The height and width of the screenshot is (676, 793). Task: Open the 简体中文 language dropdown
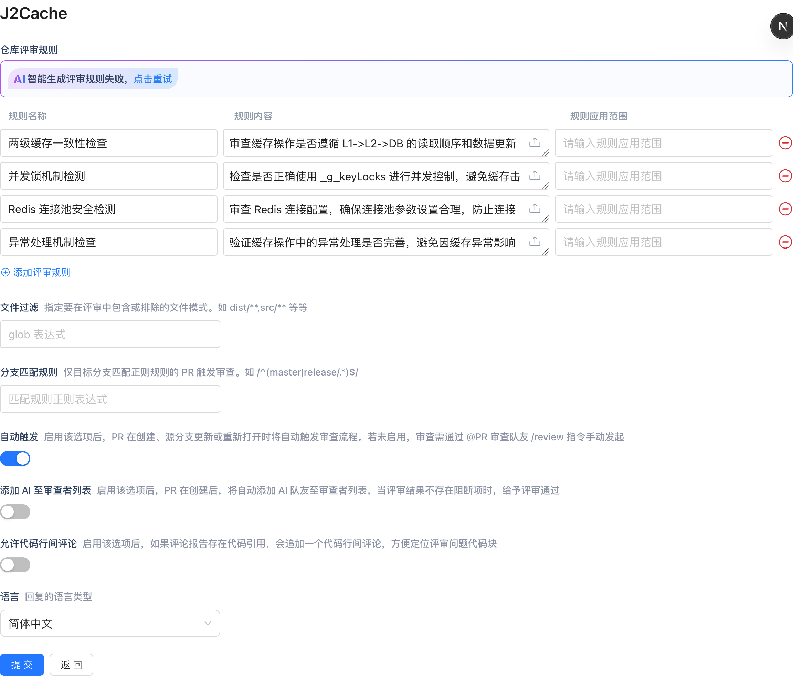(x=110, y=624)
